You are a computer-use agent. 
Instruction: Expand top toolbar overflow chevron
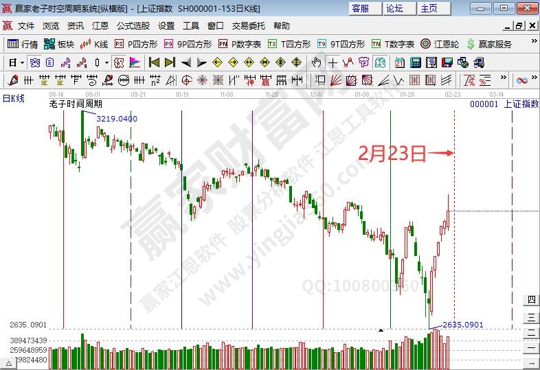click(534, 41)
